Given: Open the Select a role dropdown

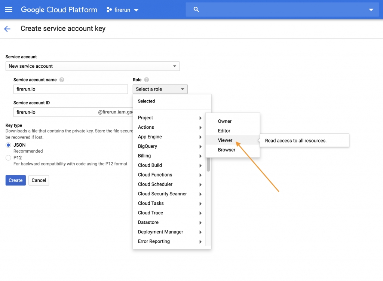Looking at the screenshot, I should pyautogui.click(x=160, y=89).
